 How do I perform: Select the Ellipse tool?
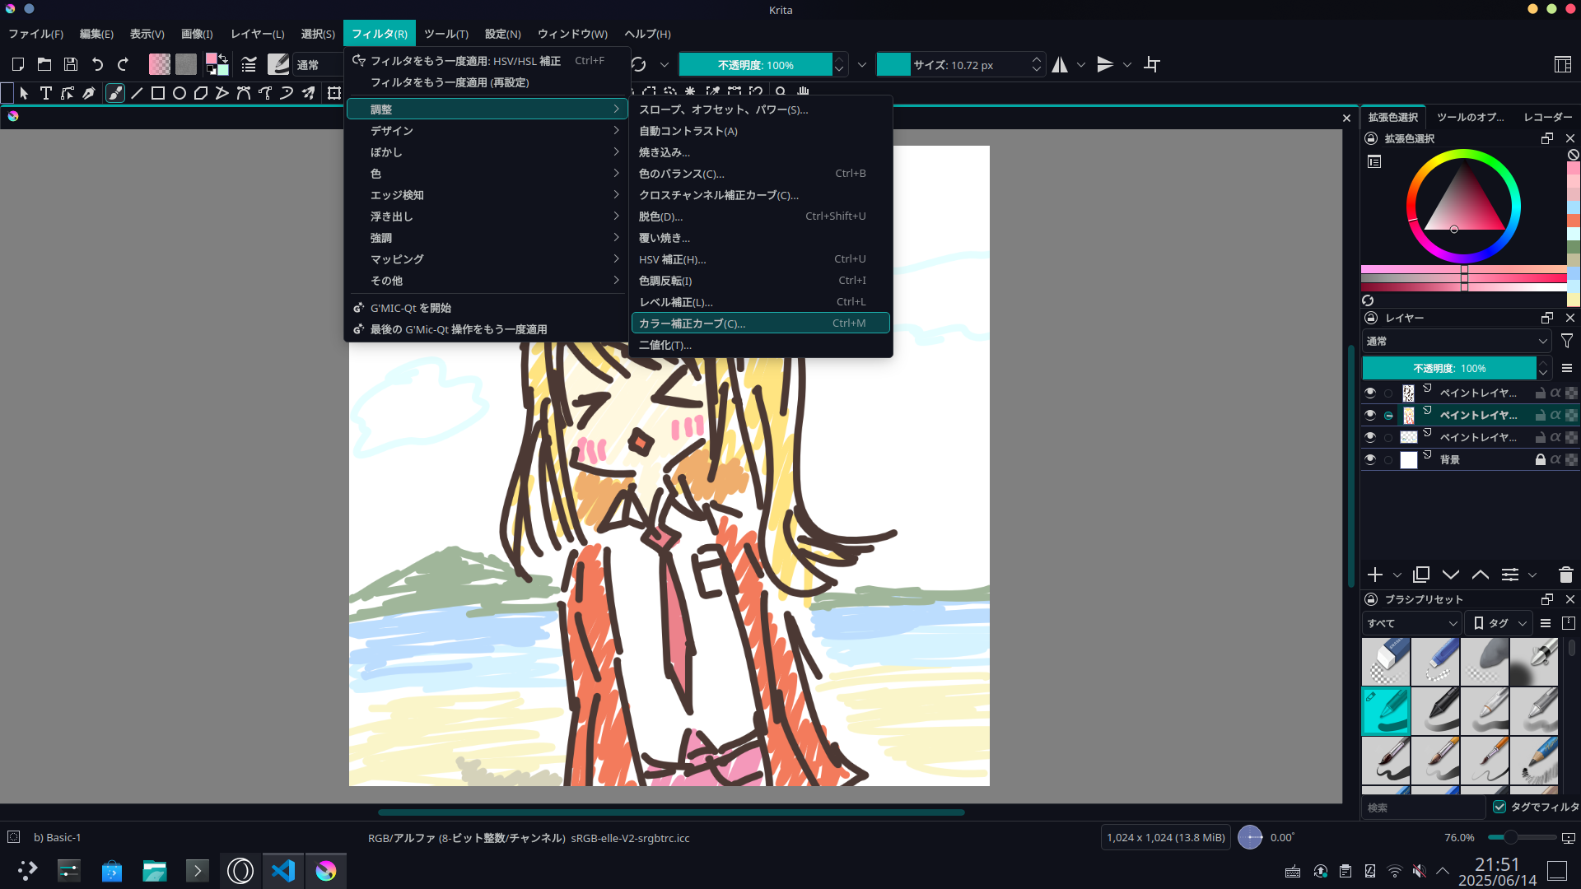[x=180, y=93]
